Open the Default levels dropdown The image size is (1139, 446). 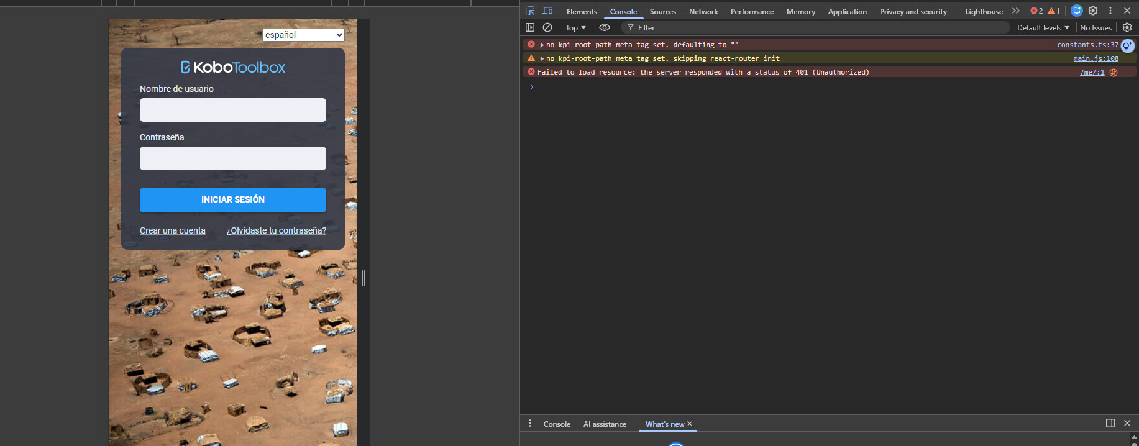(x=1043, y=27)
